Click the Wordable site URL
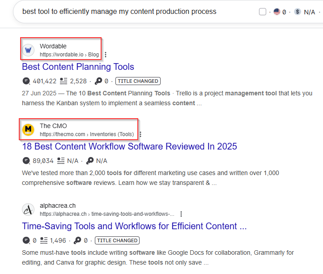 point(69,55)
